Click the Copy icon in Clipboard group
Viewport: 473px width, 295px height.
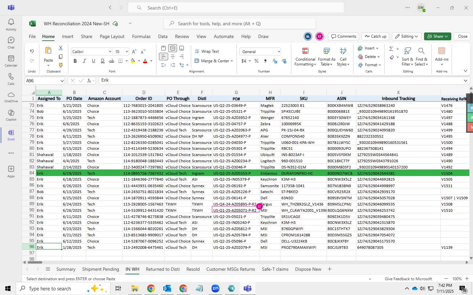coord(61,57)
